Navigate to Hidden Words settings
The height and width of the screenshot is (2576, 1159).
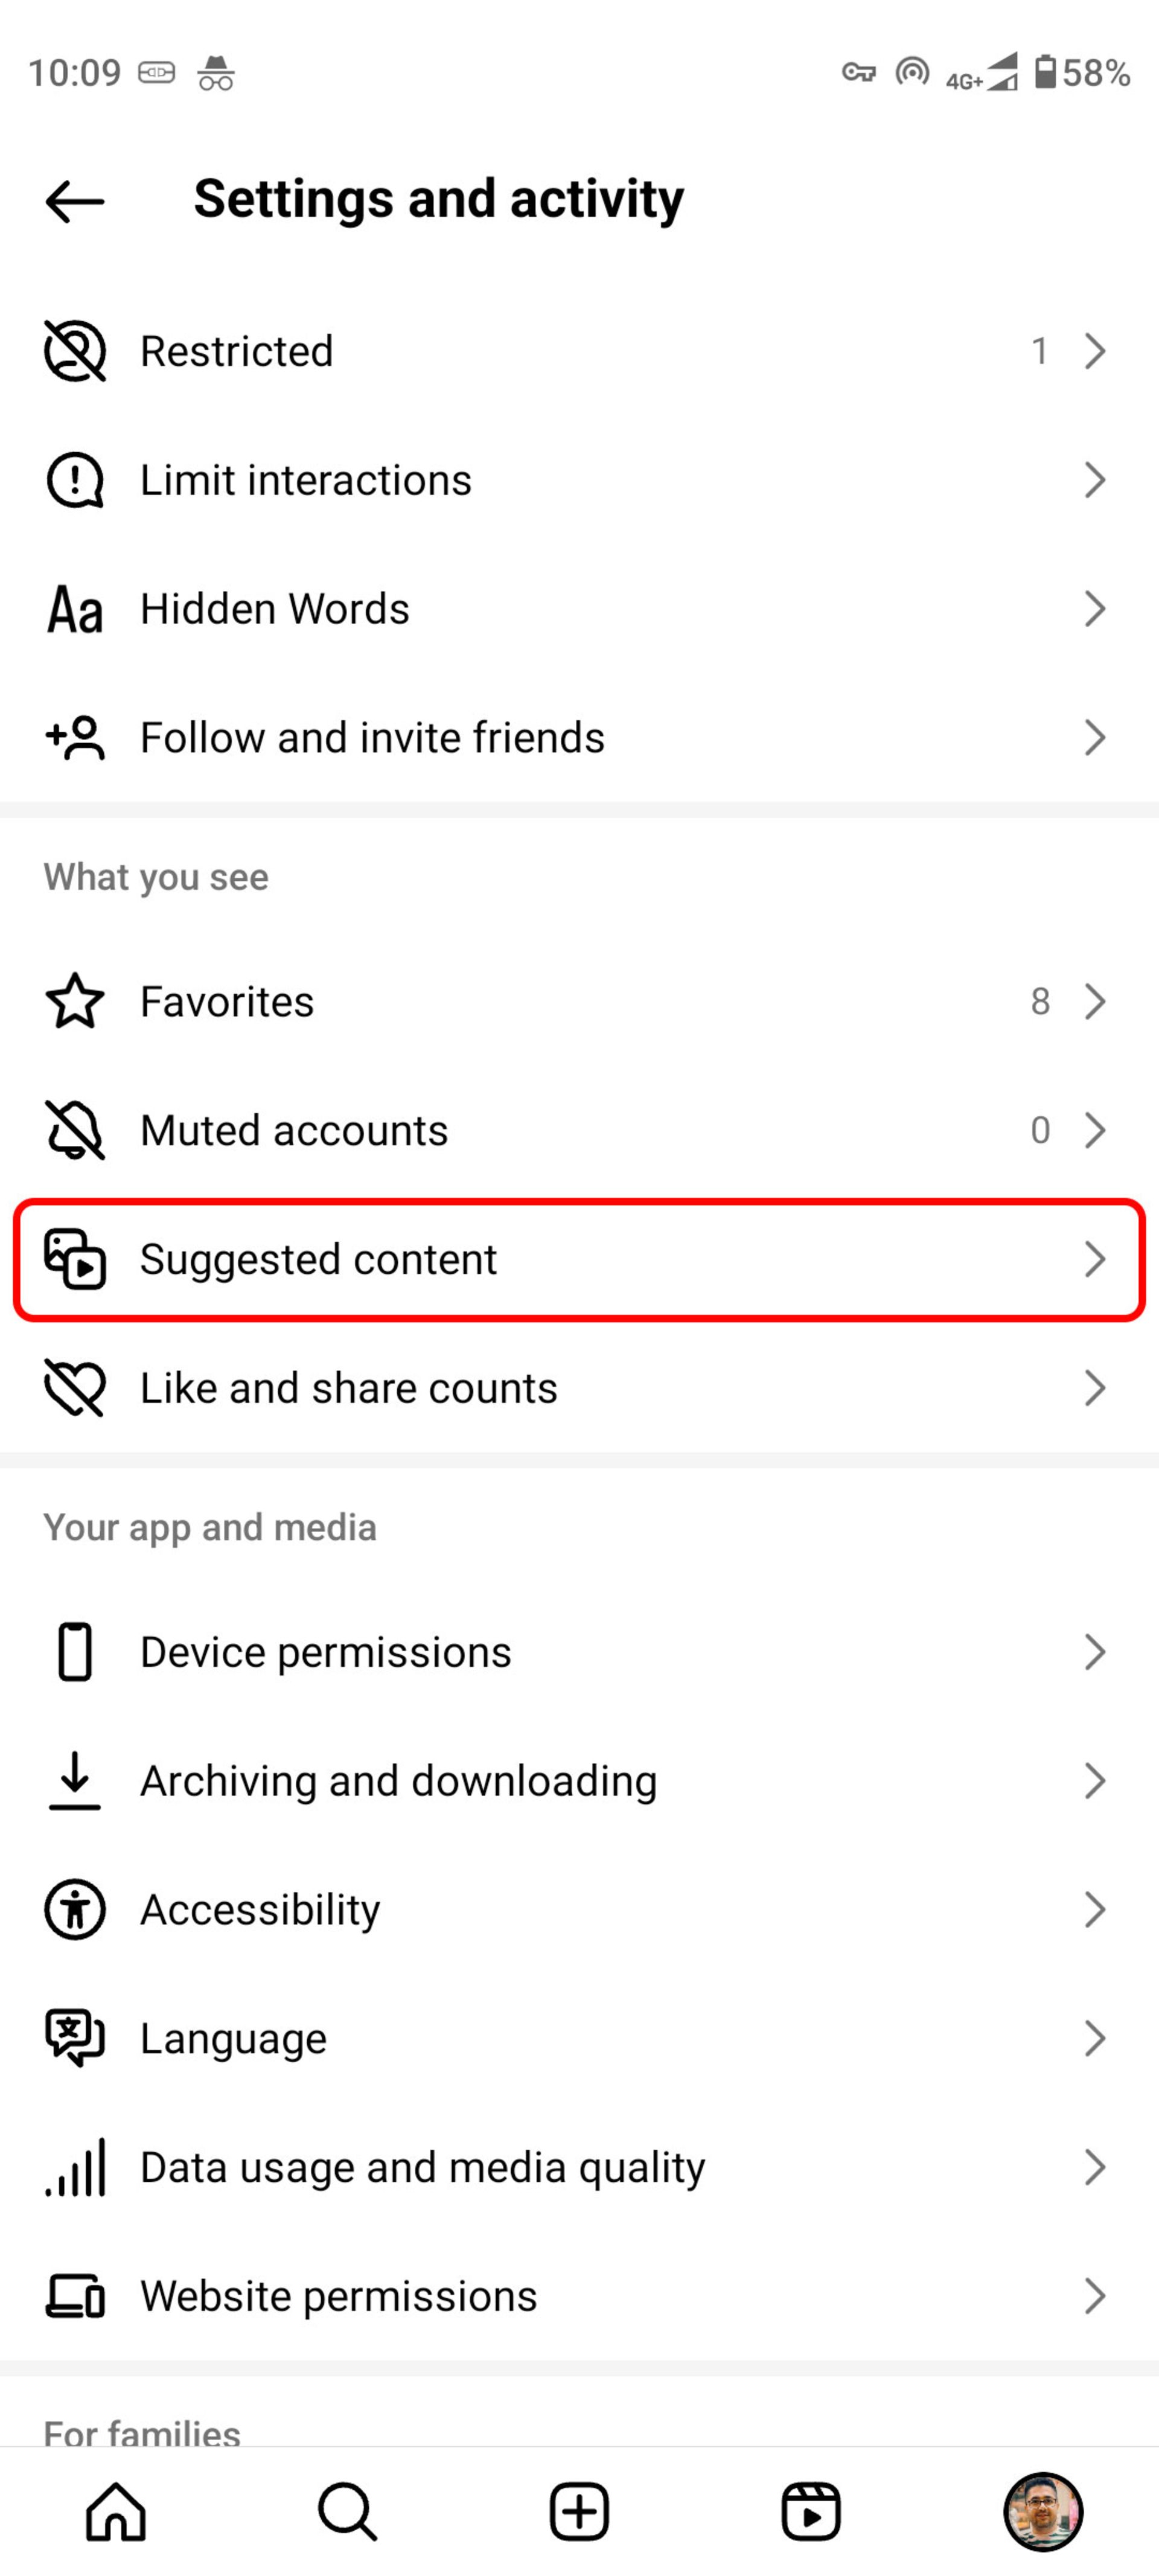click(579, 608)
